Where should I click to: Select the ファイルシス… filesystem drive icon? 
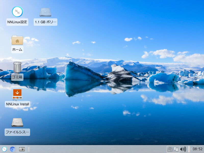[17, 122]
